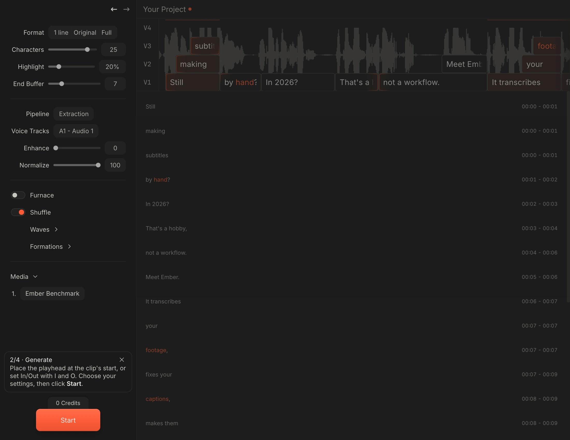Click the 'In 2026?' subtitle row
The height and width of the screenshot is (440, 570).
[351, 204]
